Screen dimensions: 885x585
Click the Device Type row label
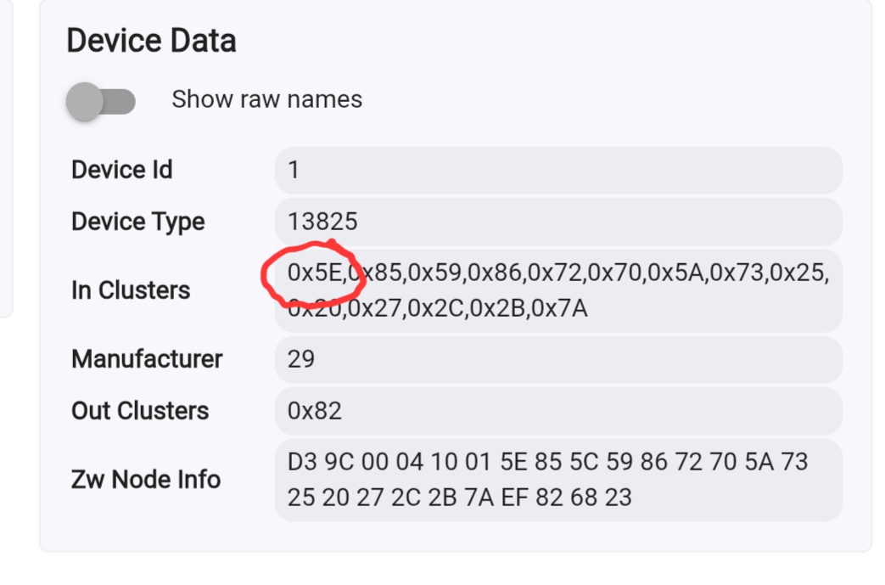pos(137,222)
